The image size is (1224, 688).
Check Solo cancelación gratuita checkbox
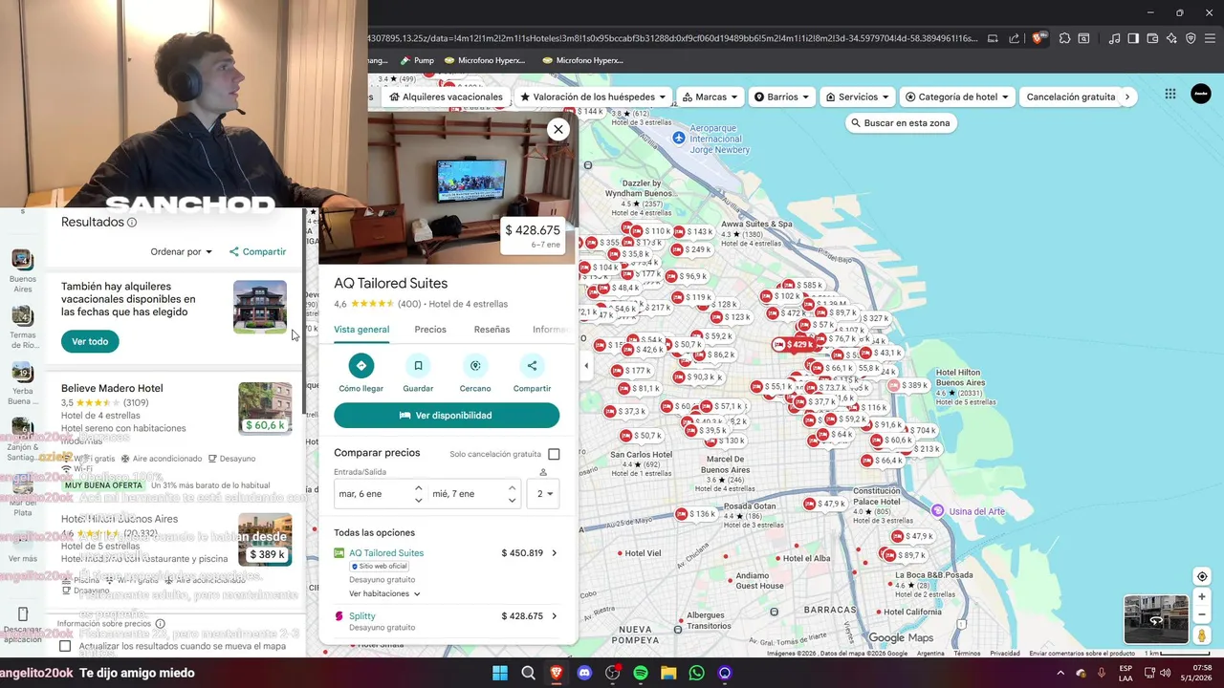pos(554,454)
